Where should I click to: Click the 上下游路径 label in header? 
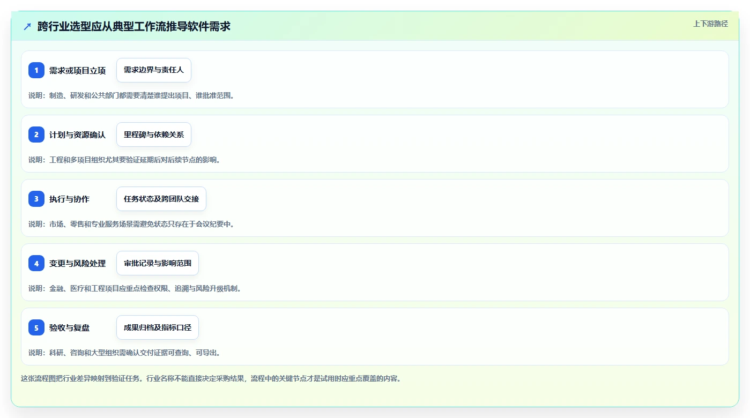(x=710, y=24)
